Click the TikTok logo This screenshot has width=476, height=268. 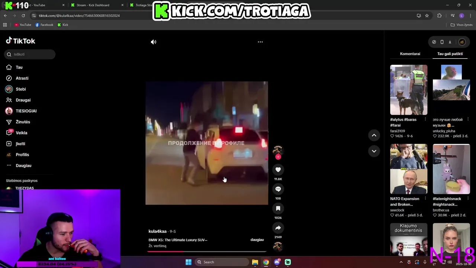click(20, 41)
